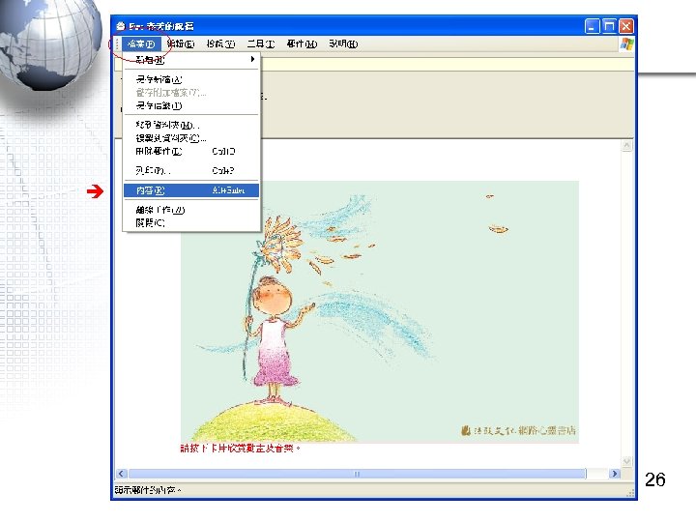Choose 列印(P) Print, Ctrl+P
This screenshot has height=522, width=696.
coord(191,171)
